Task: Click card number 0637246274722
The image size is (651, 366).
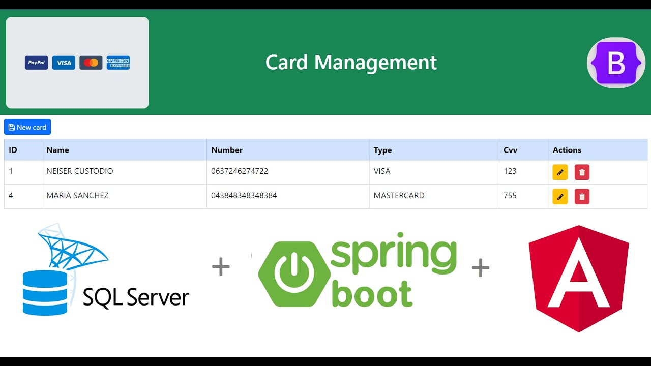Action: [240, 171]
